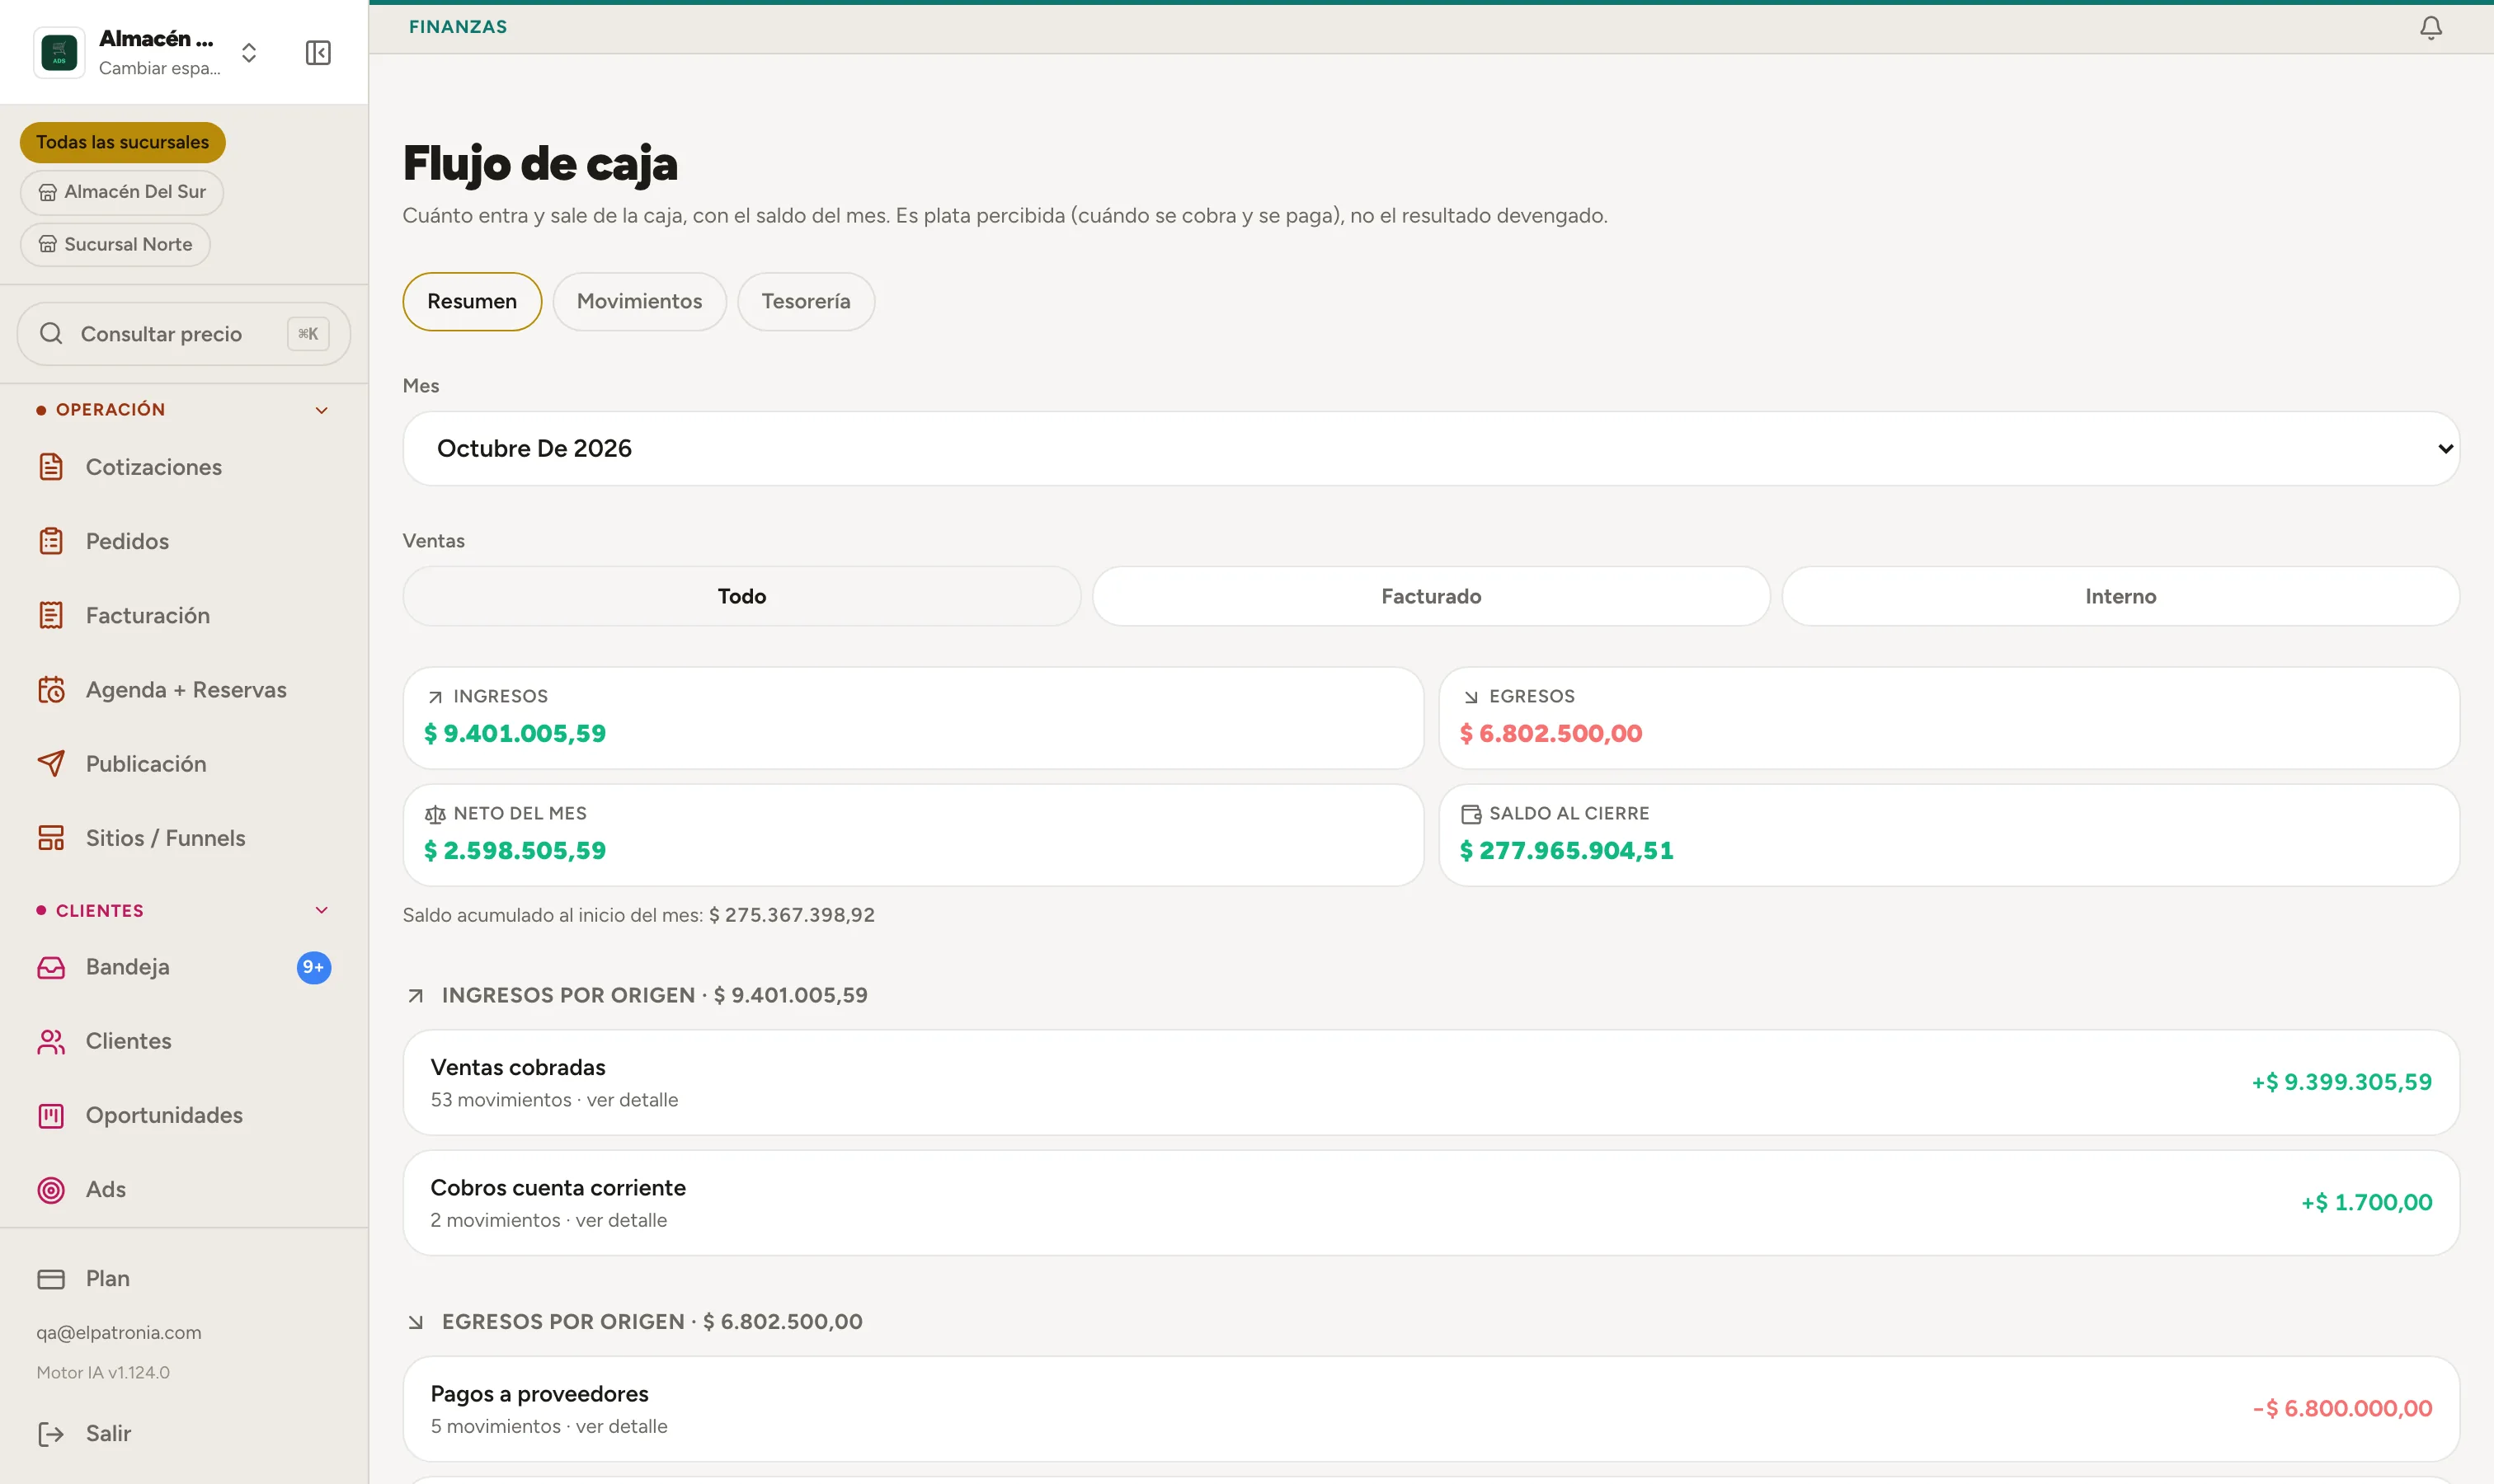Click the Motor IA v1.124.0 label
This screenshot has width=2494, height=1484.
tap(103, 1372)
